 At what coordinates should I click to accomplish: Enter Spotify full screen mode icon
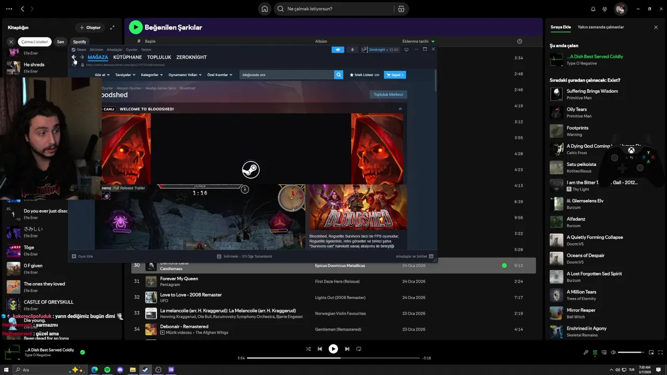point(660,353)
